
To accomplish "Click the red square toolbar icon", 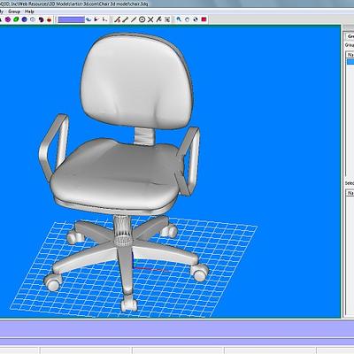I will coord(204,19).
